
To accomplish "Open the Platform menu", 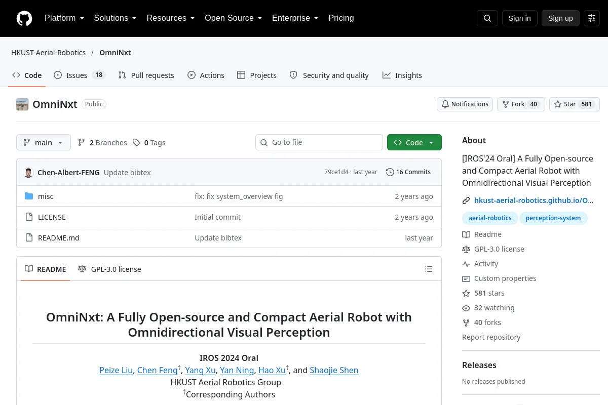I will [64, 18].
